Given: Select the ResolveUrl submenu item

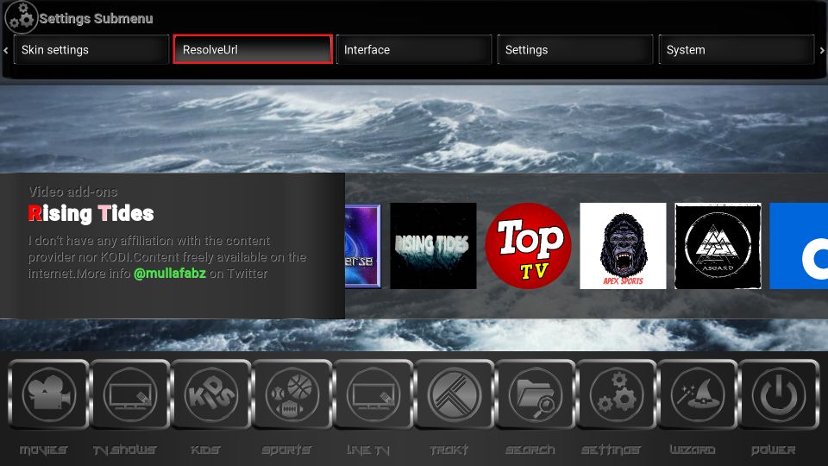Looking at the screenshot, I should (253, 50).
